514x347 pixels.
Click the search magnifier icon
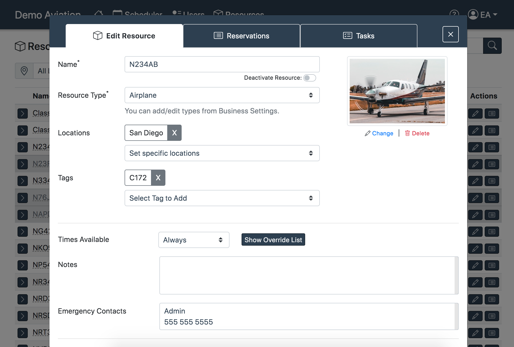(492, 46)
